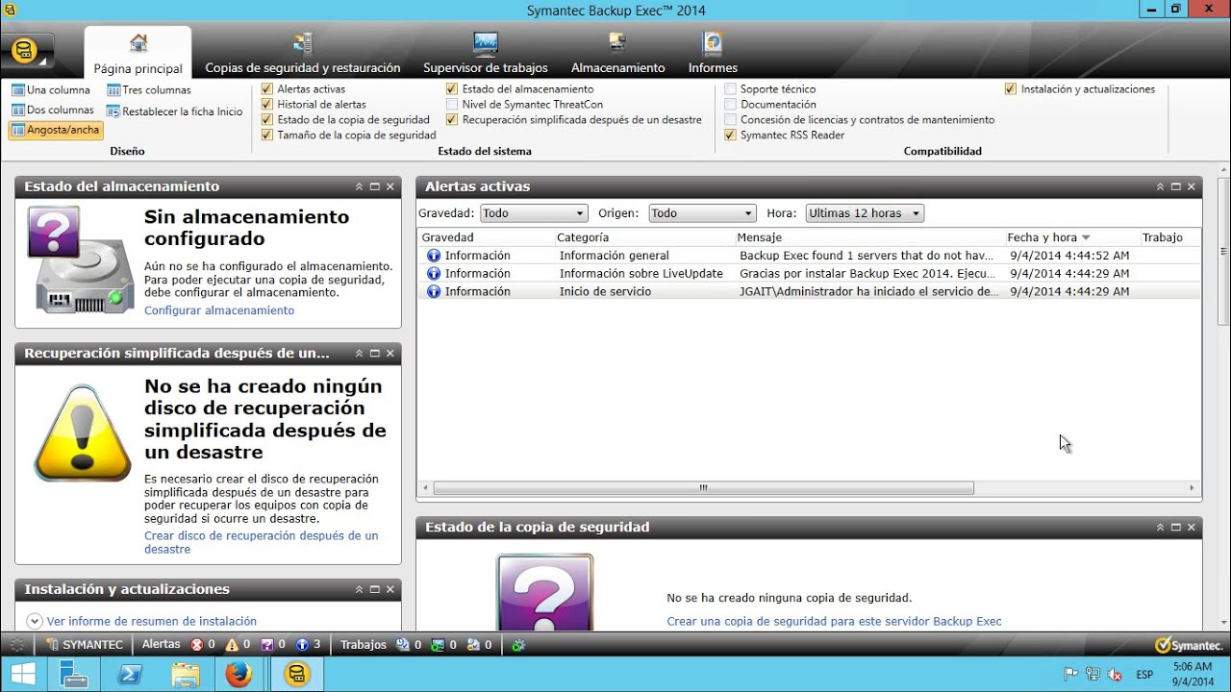Enable Documentación checkbox
Viewport: 1231px width, 692px height.
click(x=730, y=105)
